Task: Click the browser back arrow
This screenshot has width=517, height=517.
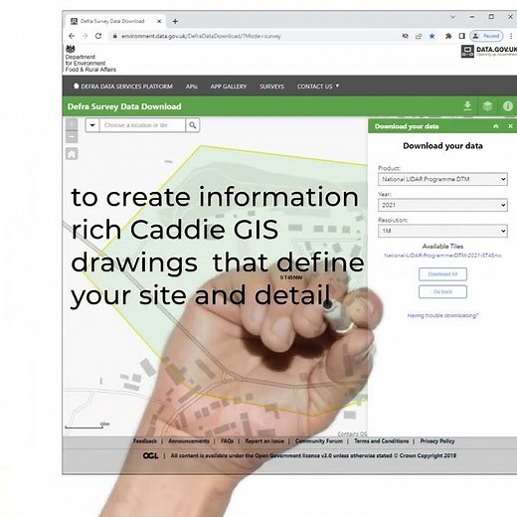Action: [x=72, y=36]
